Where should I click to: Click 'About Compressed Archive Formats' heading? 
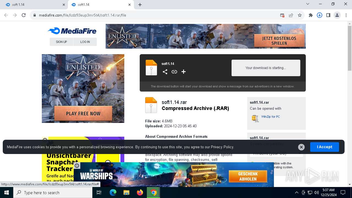point(176,136)
